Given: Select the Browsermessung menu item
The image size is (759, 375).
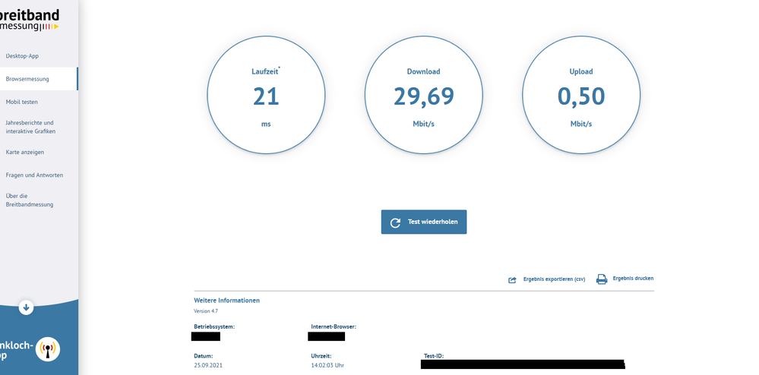Looking at the screenshot, I should [27, 79].
